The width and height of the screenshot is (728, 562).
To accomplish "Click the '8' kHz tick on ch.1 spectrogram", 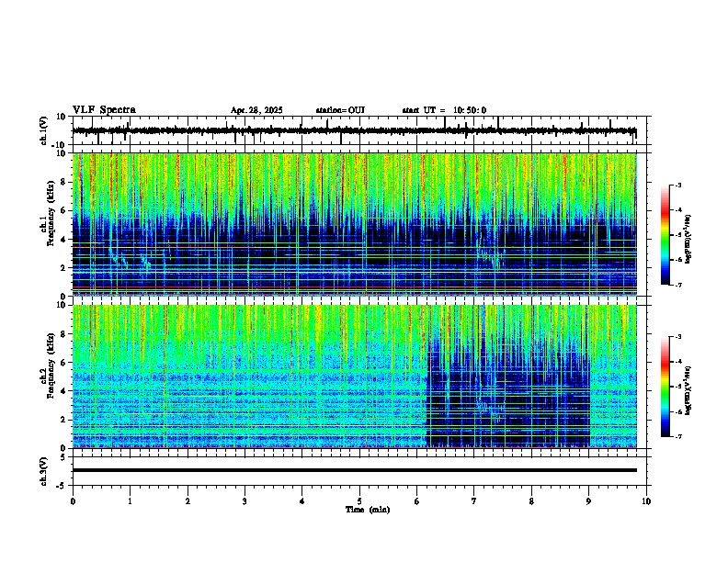I will point(64,182).
